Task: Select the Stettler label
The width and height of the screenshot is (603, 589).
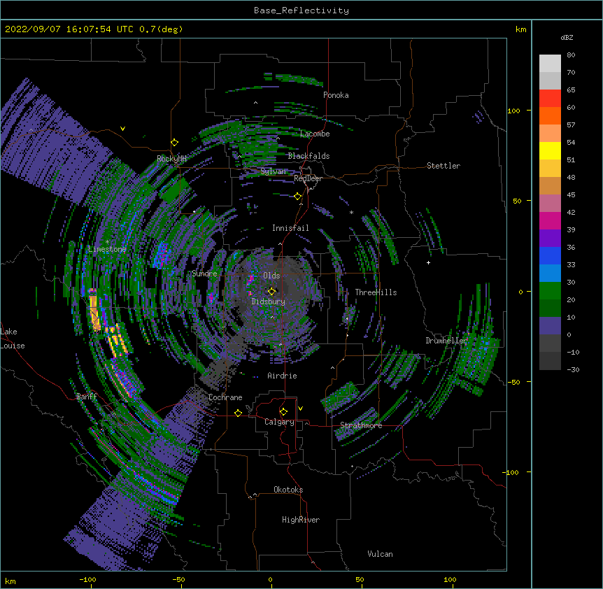Action: 444,166
